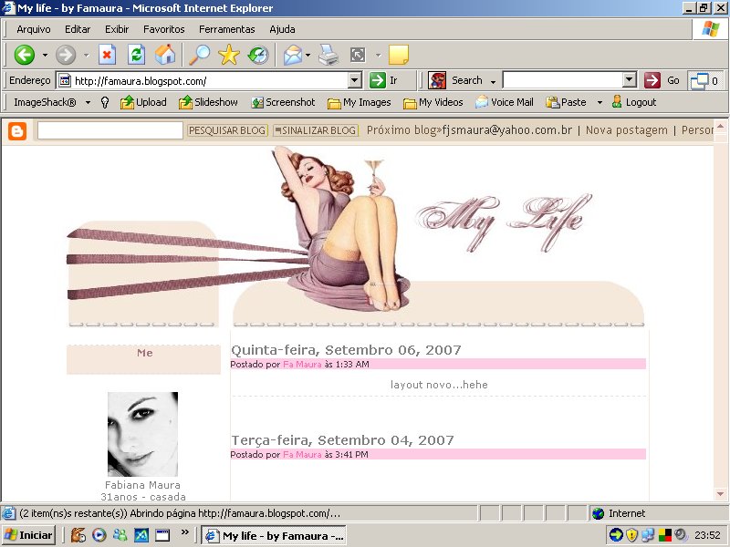Click the lightbulb icon in ImageShack bar
The height and width of the screenshot is (547, 730).
105,102
